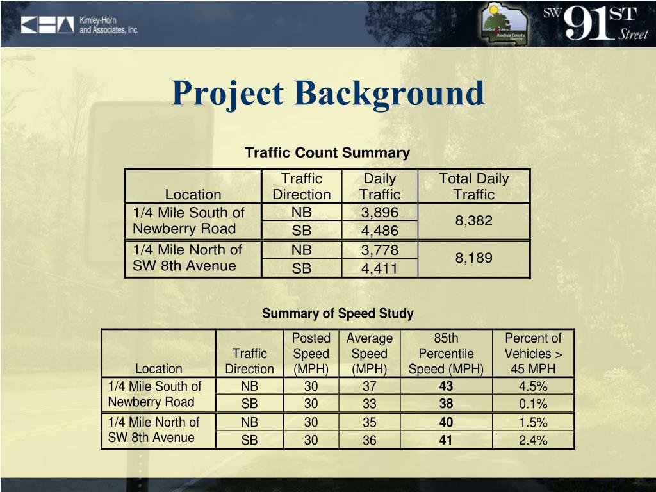Select the 4,411 daily traffic value
The height and width of the screenshot is (492, 656).
pos(380,268)
